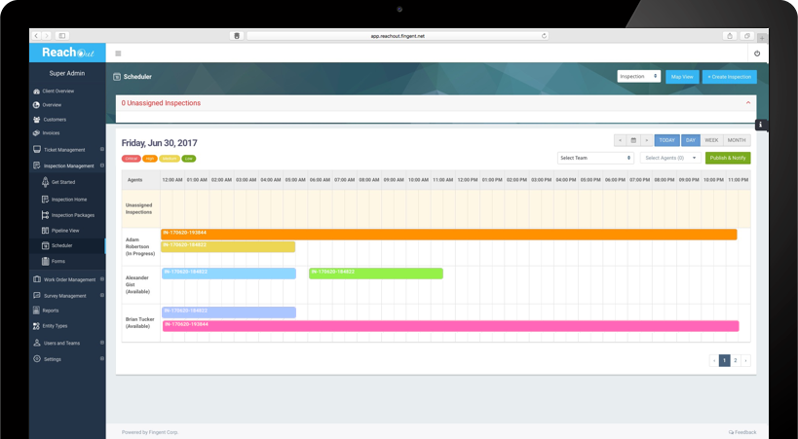This screenshot has height=439, width=798.
Task: Click the Critical priority legend tag
Action: (x=132, y=159)
